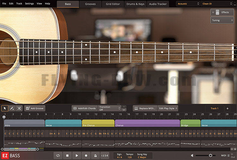Image resolution: width=237 pixels, height=160 pixels.
Task: Open the File menu
Action: tap(4, 3)
